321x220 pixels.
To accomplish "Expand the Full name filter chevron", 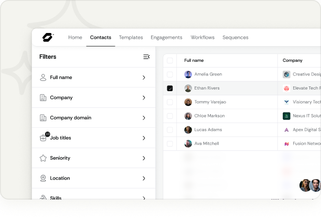I will (144, 78).
